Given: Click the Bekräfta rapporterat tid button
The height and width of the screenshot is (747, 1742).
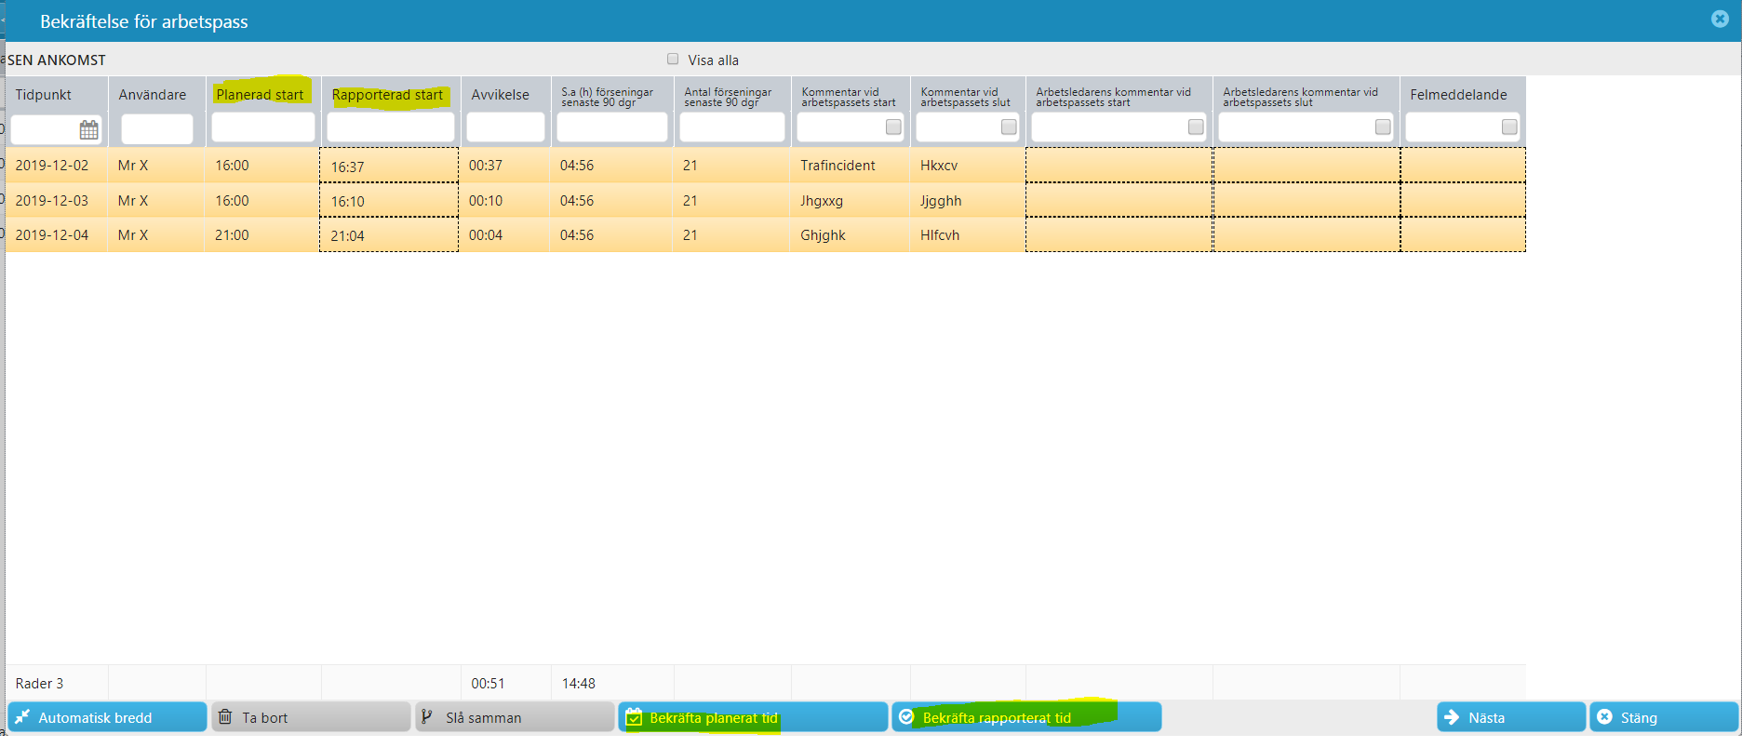Looking at the screenshot, I should (1026, 717).
